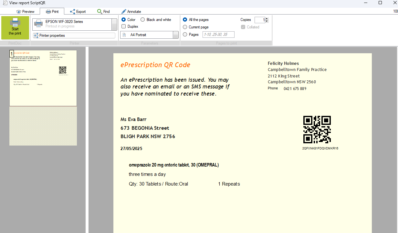Maximize the View report window
Image resolution: width=398 pixels, height=233 pixels.
point(380,3)
